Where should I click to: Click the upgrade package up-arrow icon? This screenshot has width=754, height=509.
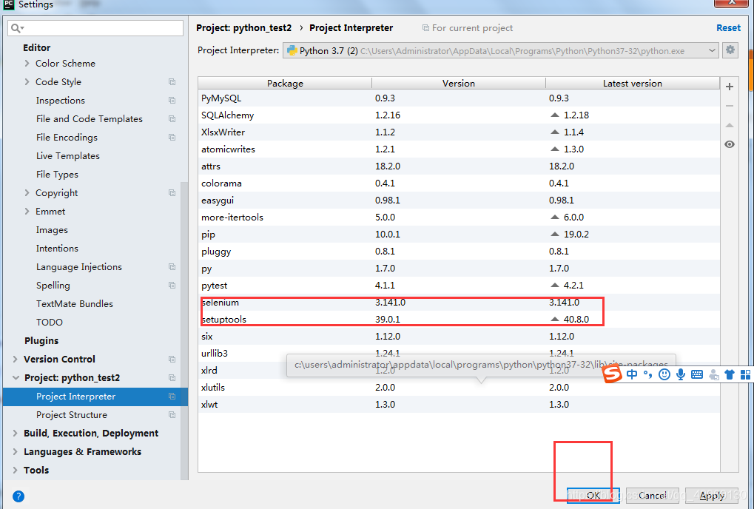(730, 125)
